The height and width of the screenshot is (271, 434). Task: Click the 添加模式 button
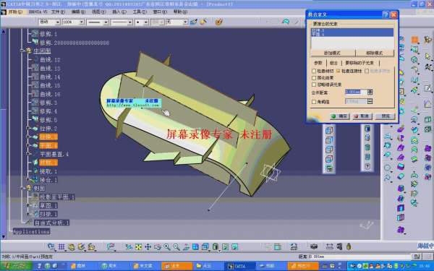(333, 53)
